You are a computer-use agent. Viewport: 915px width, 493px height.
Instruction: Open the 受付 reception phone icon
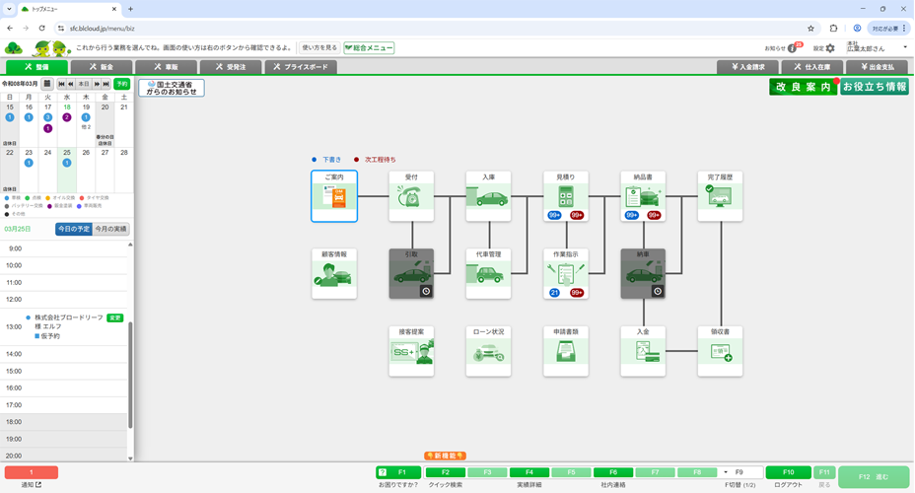point(410,197)
